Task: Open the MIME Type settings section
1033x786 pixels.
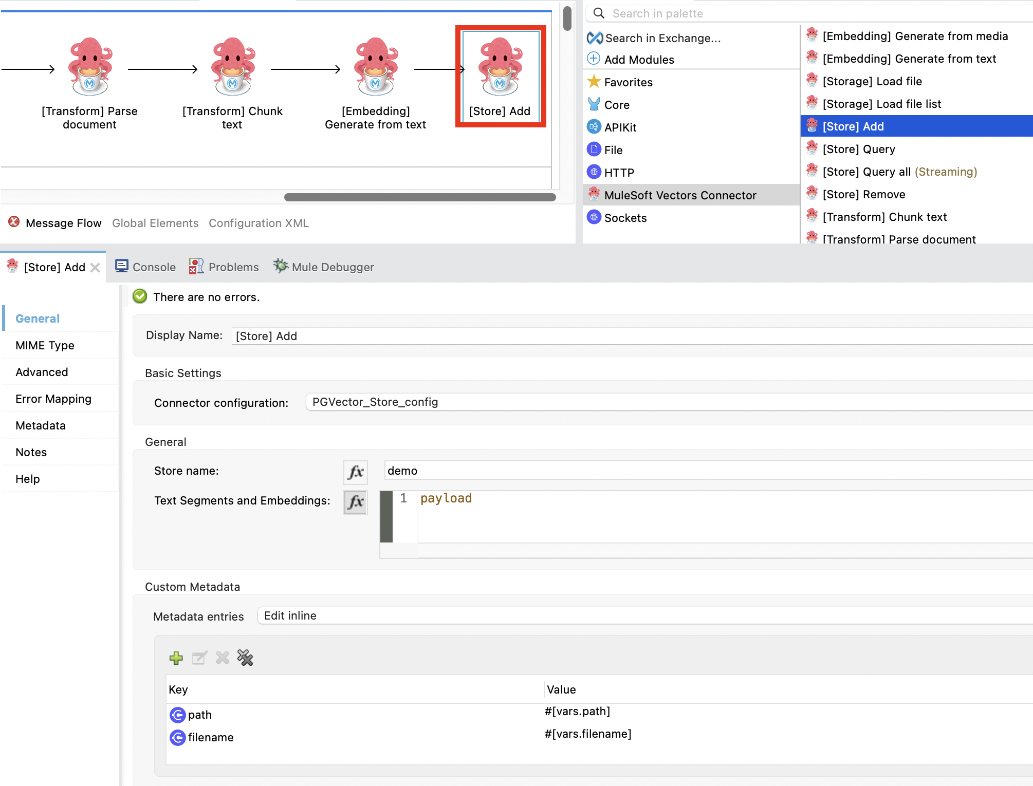Action: coord(61,345)
